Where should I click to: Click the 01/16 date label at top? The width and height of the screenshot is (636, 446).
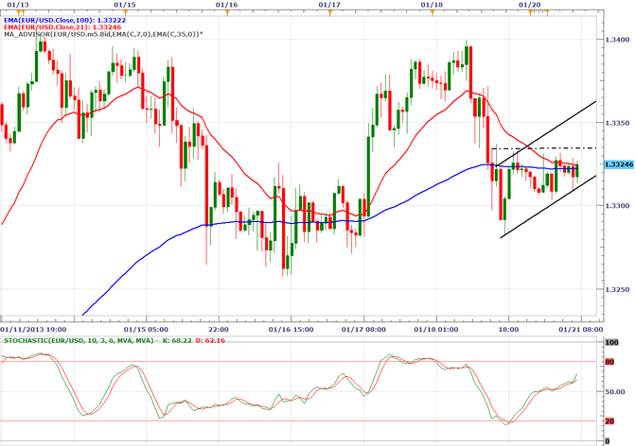click(226, 5)
